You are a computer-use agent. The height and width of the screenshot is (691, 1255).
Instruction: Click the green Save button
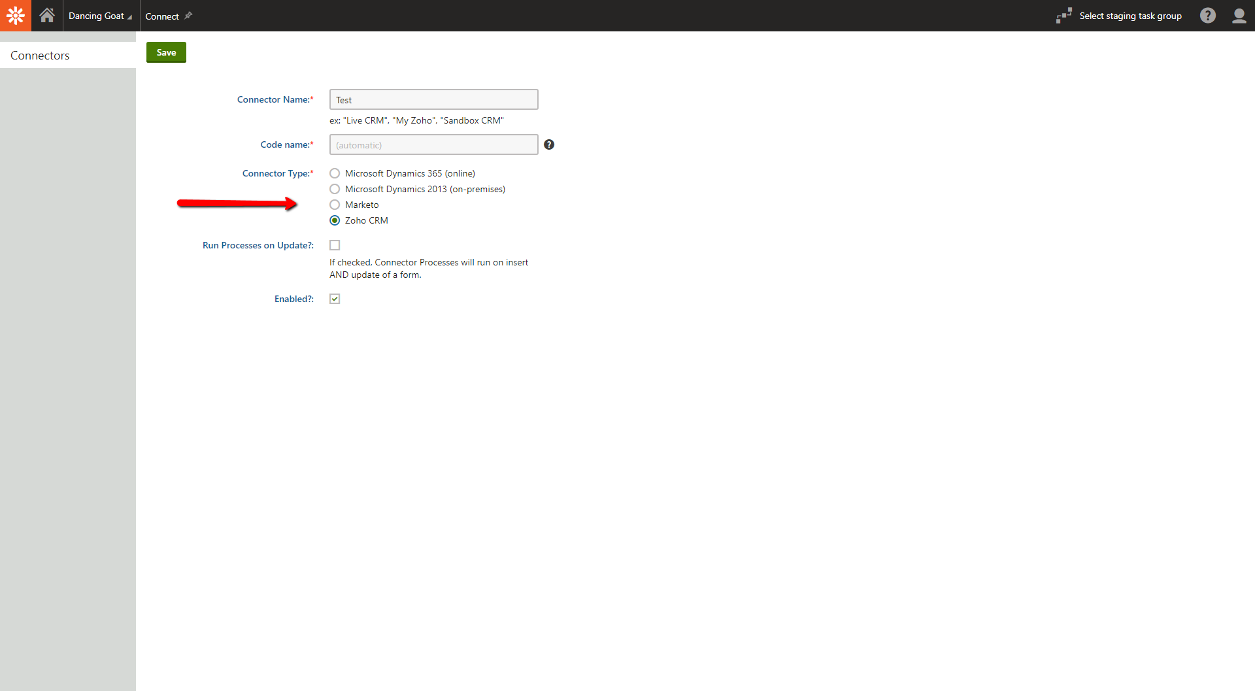click(x=166, y=52)
